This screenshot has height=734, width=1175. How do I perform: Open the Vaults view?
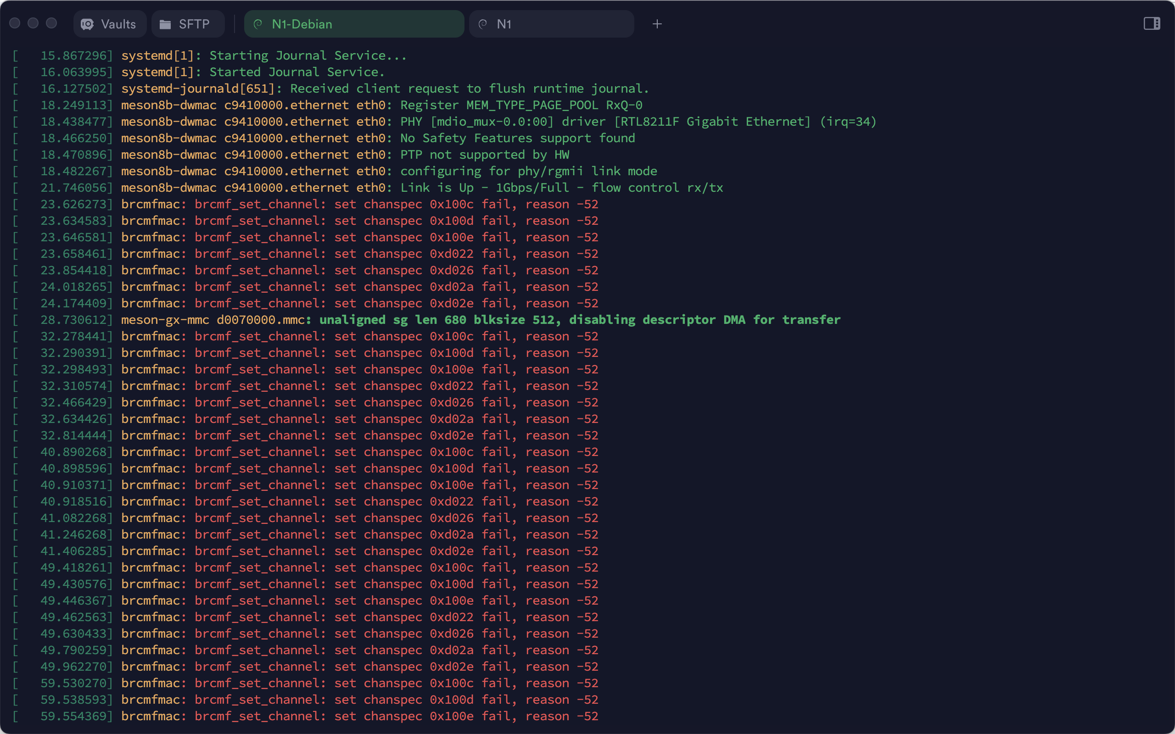(109, 24)
